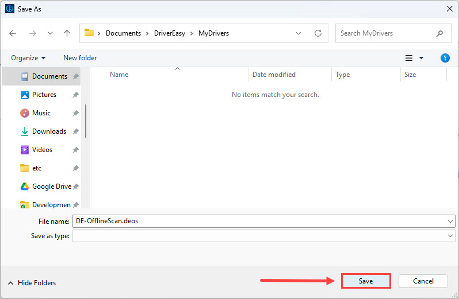
Task: Select Google Drive in the sidebar
Action: (51, 187)
